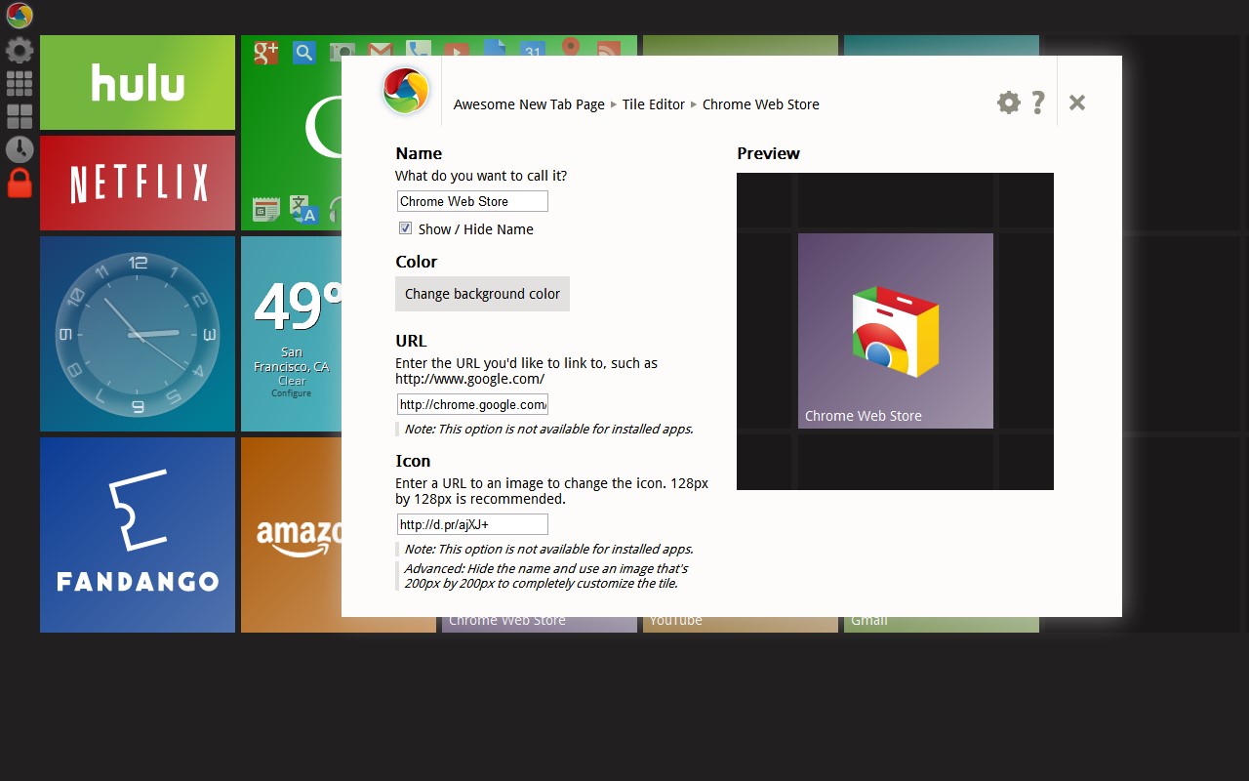Toggle the Show / Hide Name checkbox
This screenshot has height=781, width=1249.
[405, 228]
